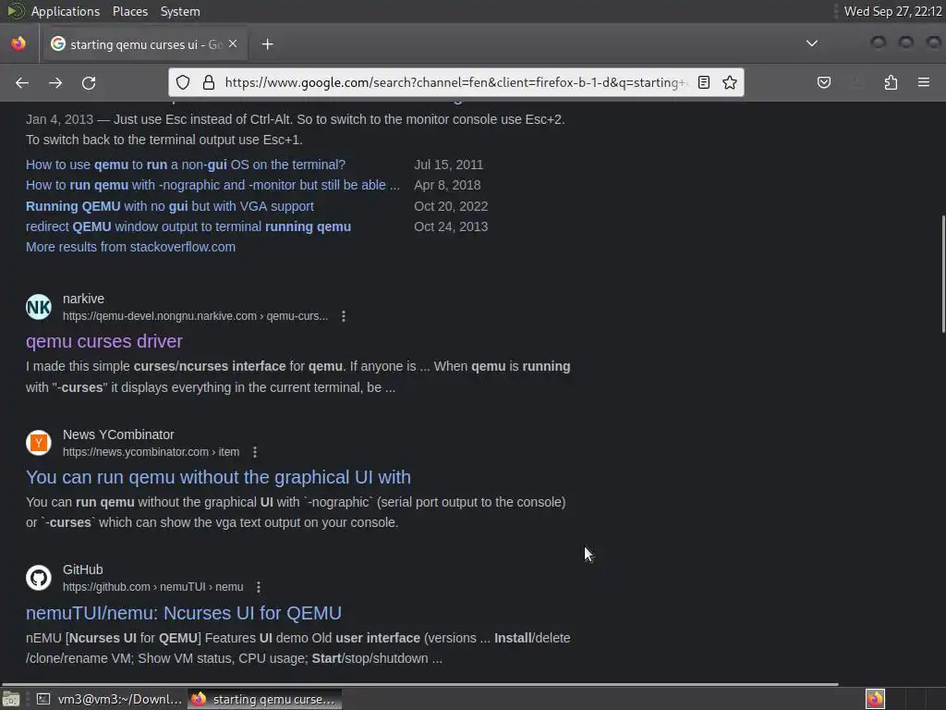
Task: Click the show desktop icon in bottom panel
Action: tap(11, 700)
